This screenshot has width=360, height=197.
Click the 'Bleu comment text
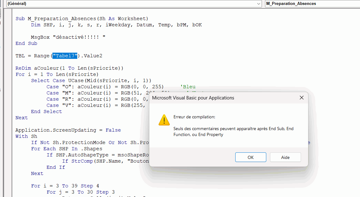(x=188, y=87)
